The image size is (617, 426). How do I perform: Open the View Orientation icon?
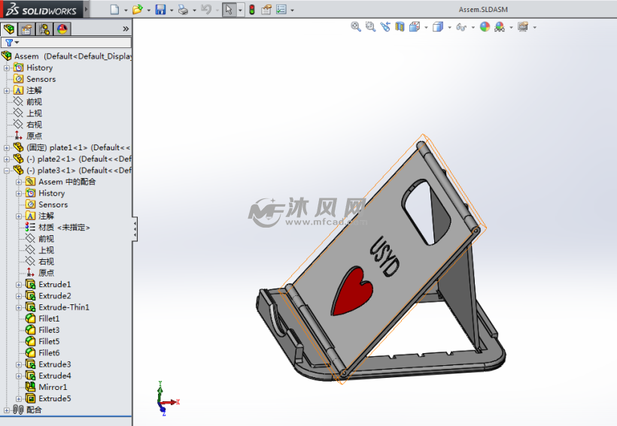[415, 27]
